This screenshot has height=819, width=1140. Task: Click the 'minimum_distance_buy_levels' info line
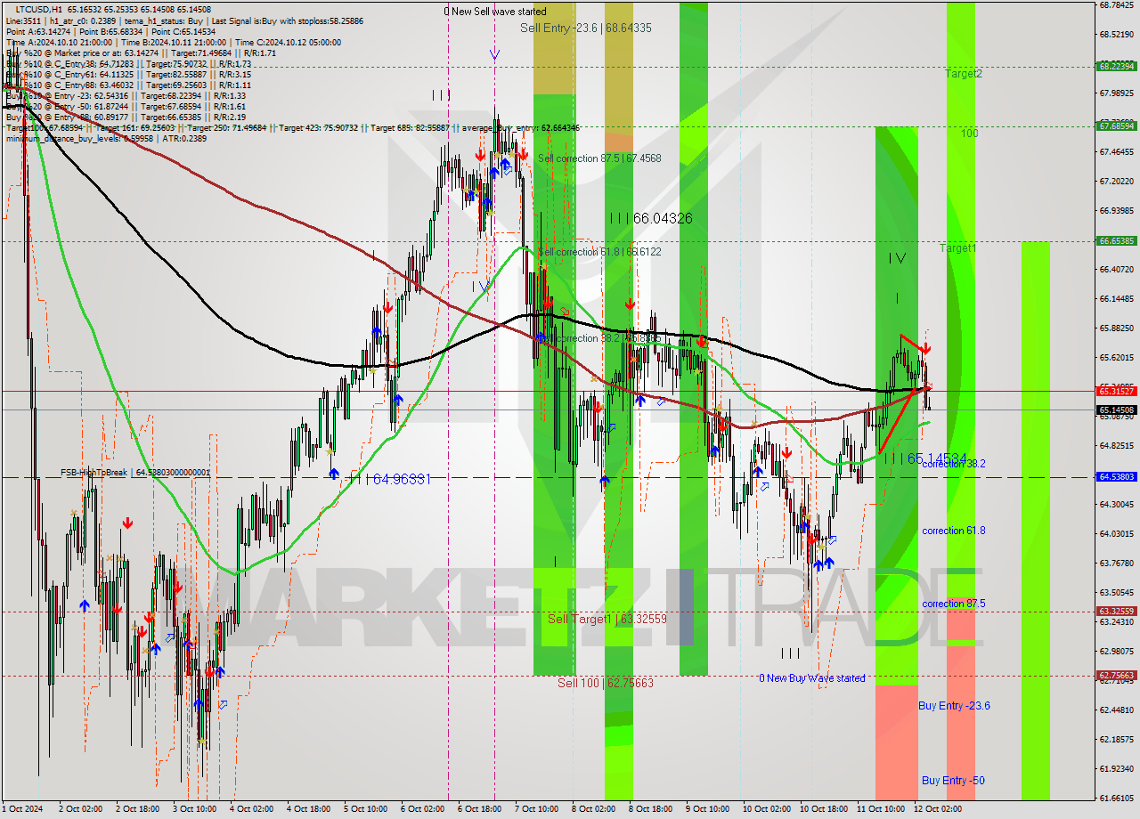point(64,138)
